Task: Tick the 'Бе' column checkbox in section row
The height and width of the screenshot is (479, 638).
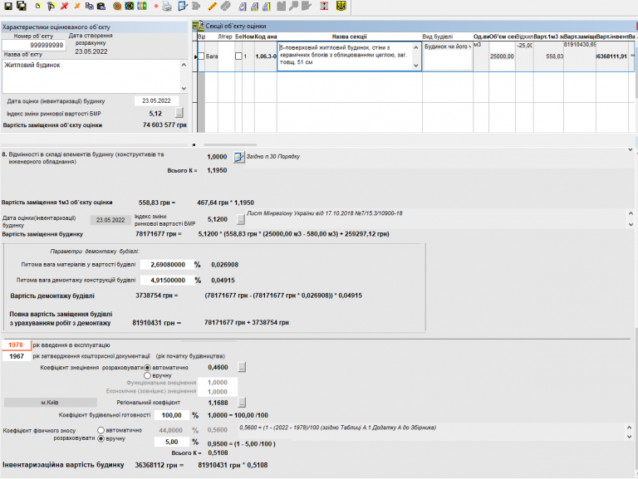Action: [239, 56]
